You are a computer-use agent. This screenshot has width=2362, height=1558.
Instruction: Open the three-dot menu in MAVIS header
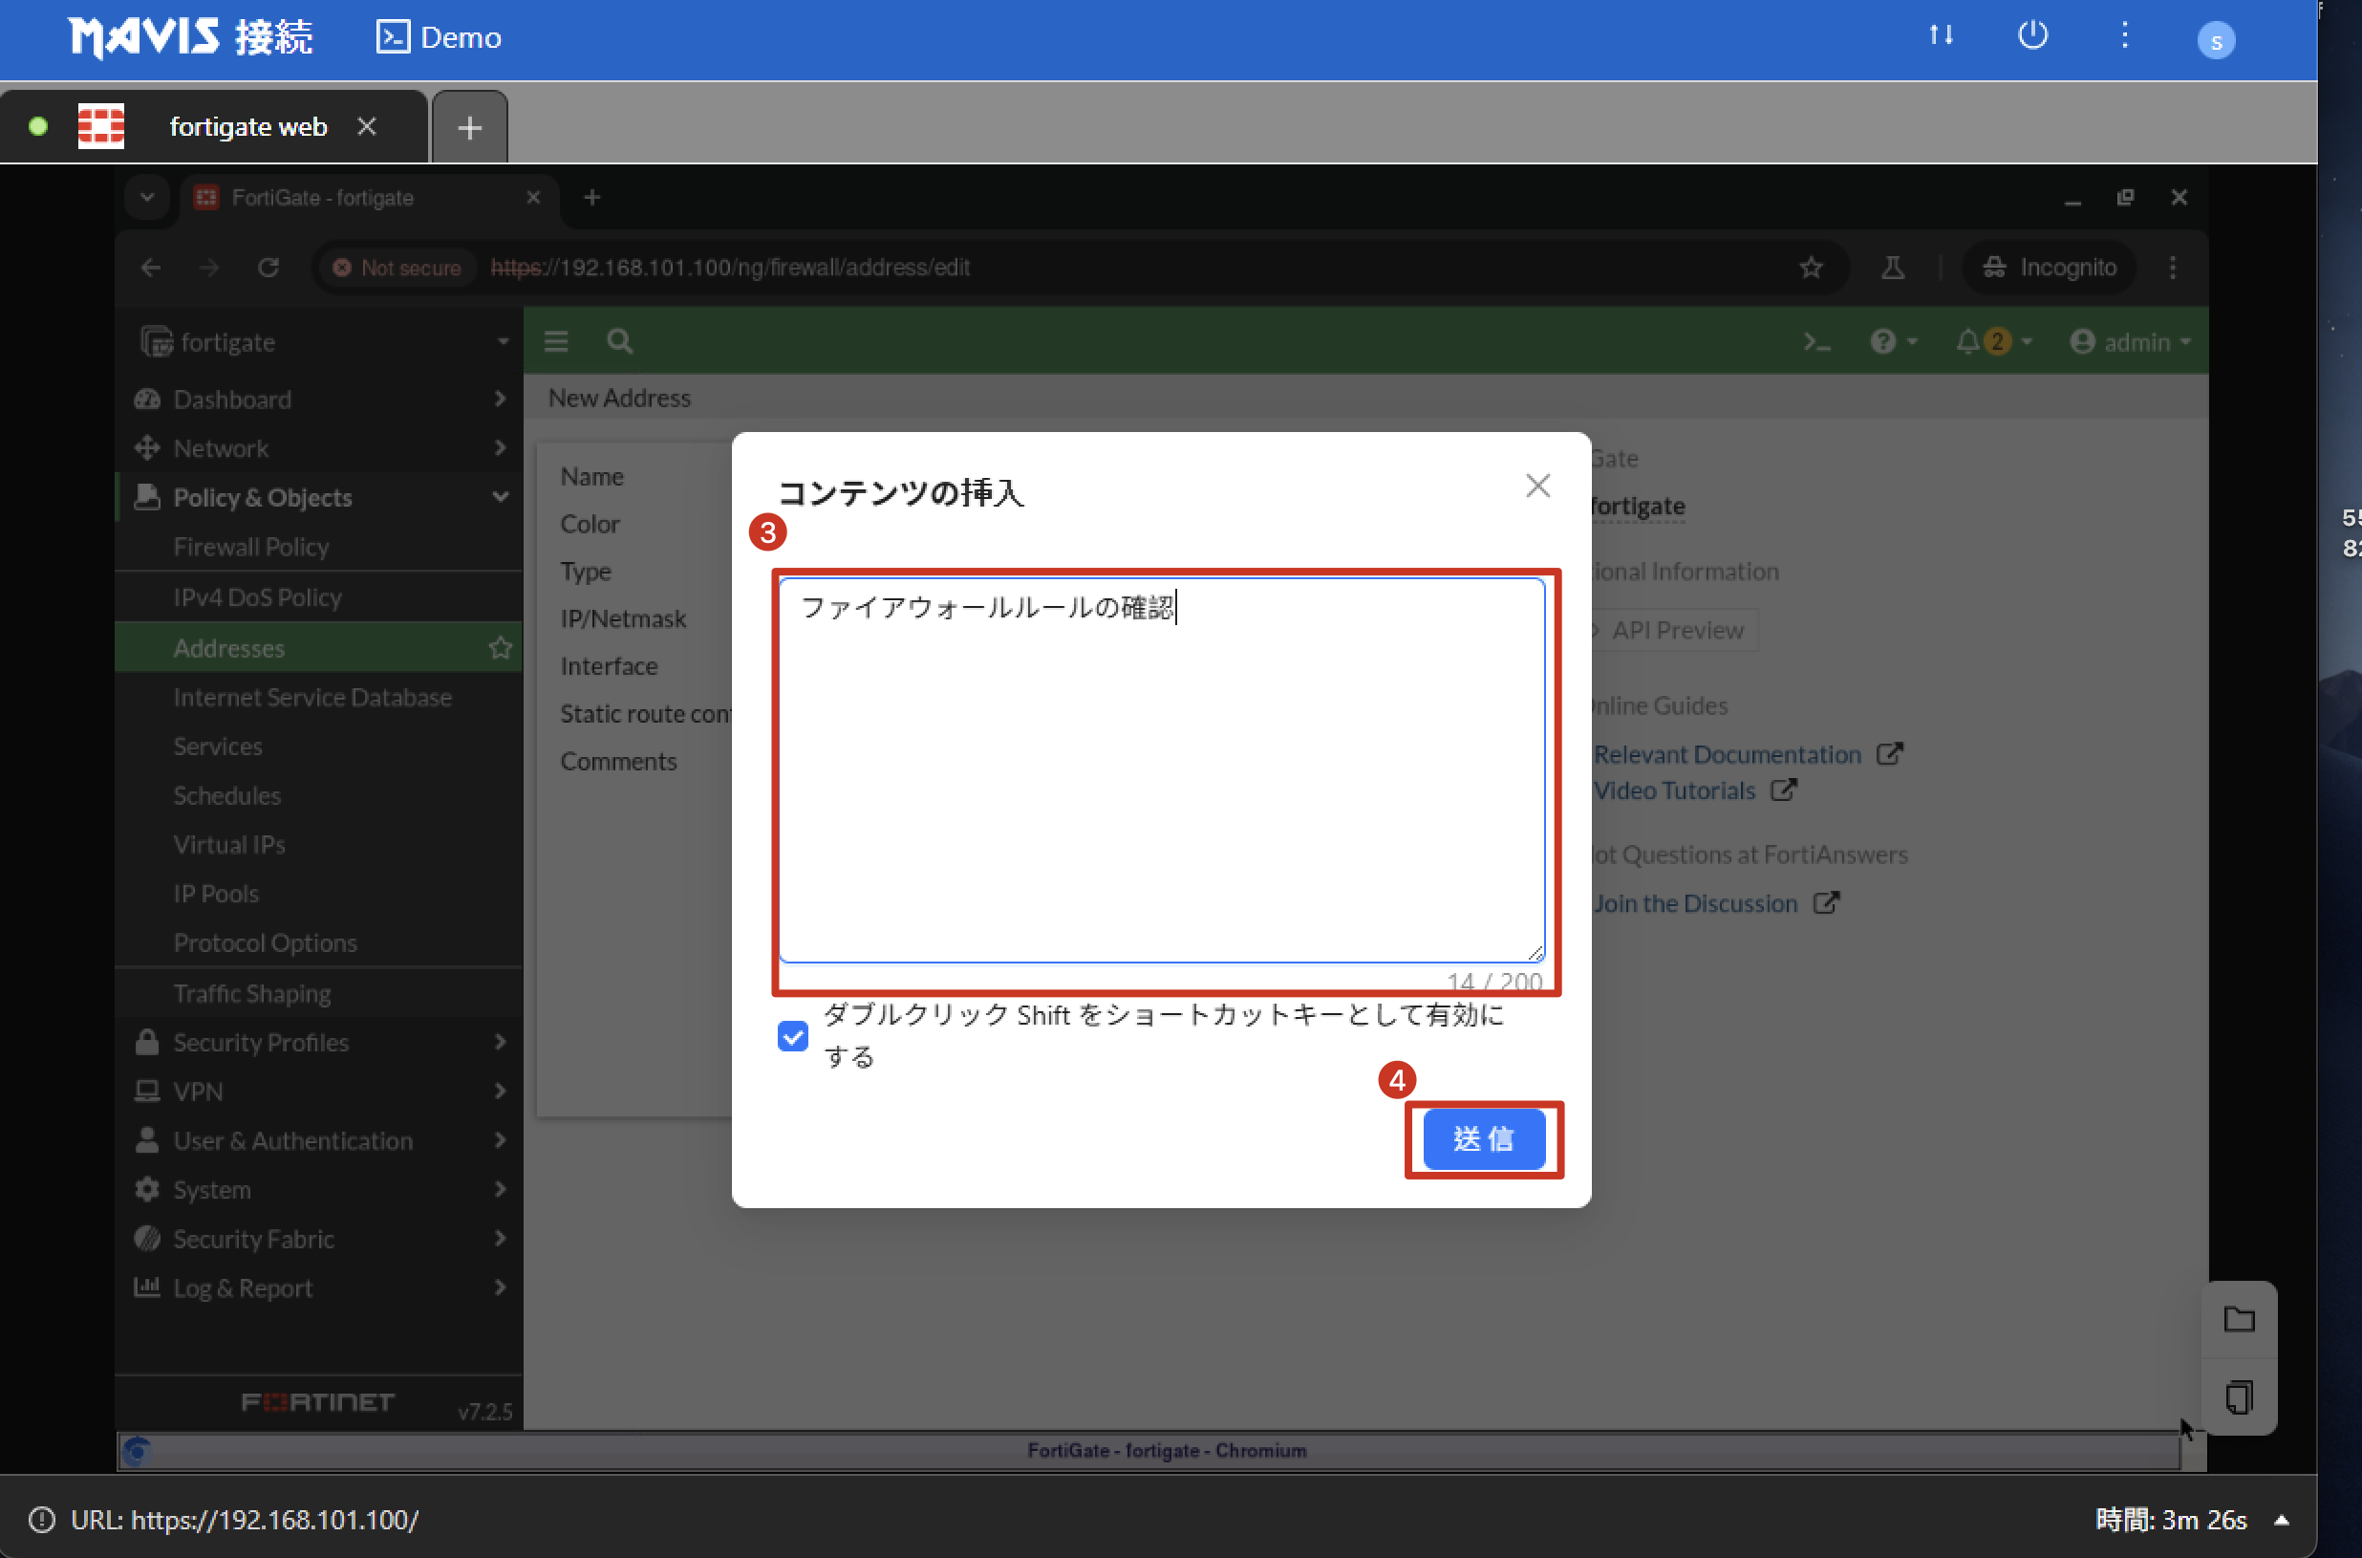(x=2124, y=35)
